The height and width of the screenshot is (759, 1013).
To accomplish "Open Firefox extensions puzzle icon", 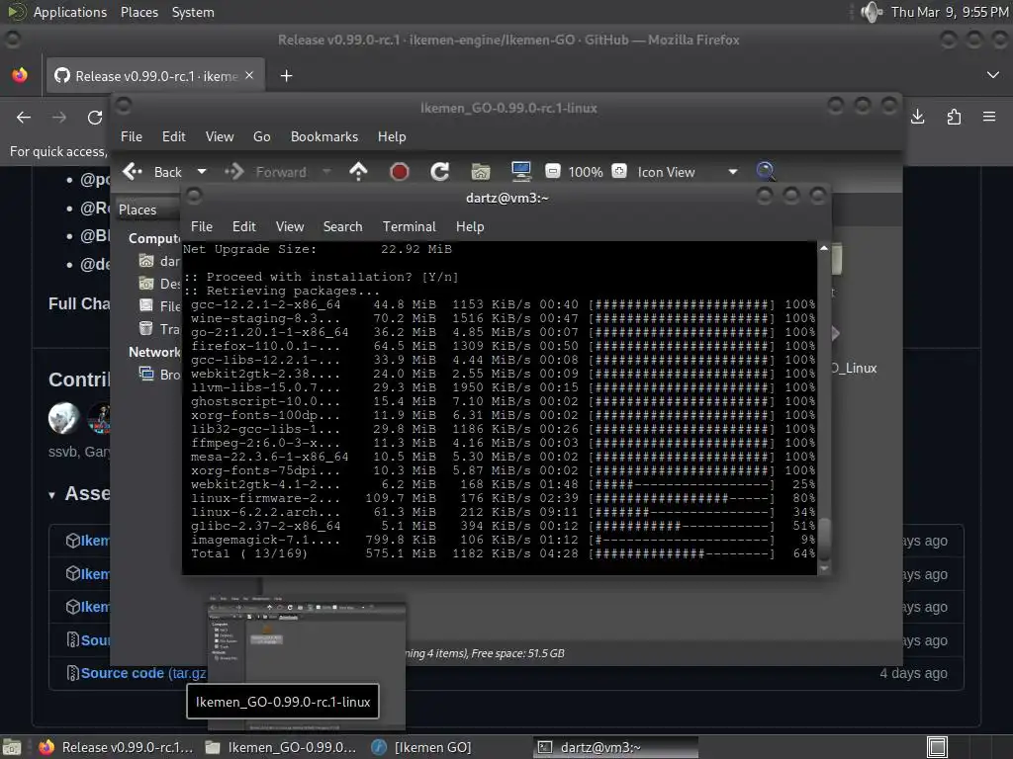I will pyautogui.click(x=954, y=117).
